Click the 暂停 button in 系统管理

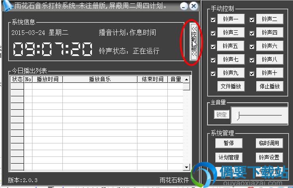(x=229, y=143)
